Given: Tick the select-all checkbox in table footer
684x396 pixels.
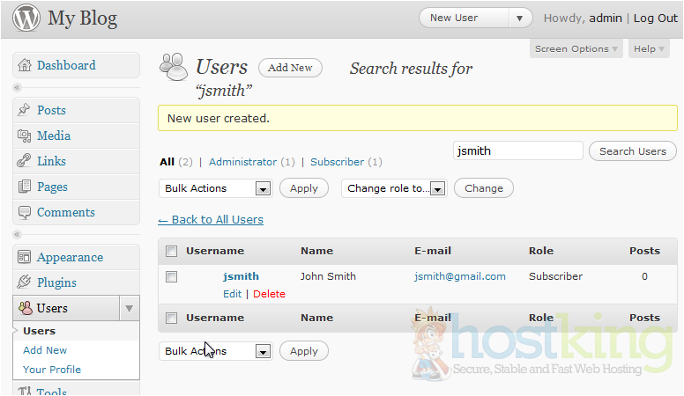Looking at the screenshot, I should (x=172, y=318).
